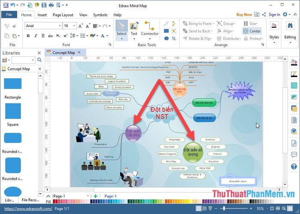Click the Undo icon in title bar

(x=13, y=5)
